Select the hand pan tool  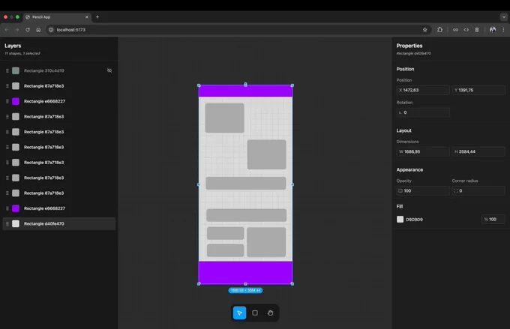point(270,313)
